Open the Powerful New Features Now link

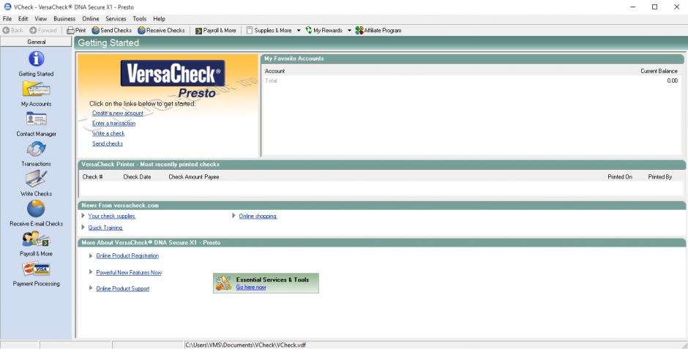129,272
